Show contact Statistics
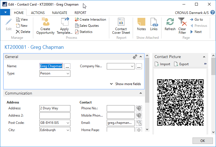216x147 pixels. click(84, 32)
